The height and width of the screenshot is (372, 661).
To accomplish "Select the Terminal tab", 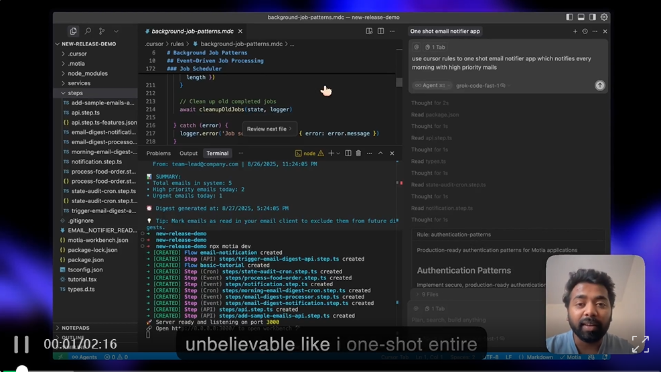I will point(218,153).
